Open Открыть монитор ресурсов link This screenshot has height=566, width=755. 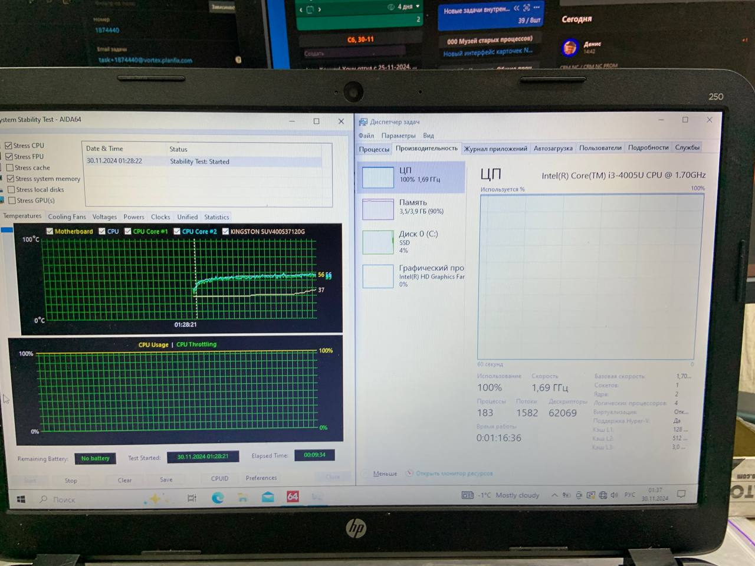click(454, 473)
